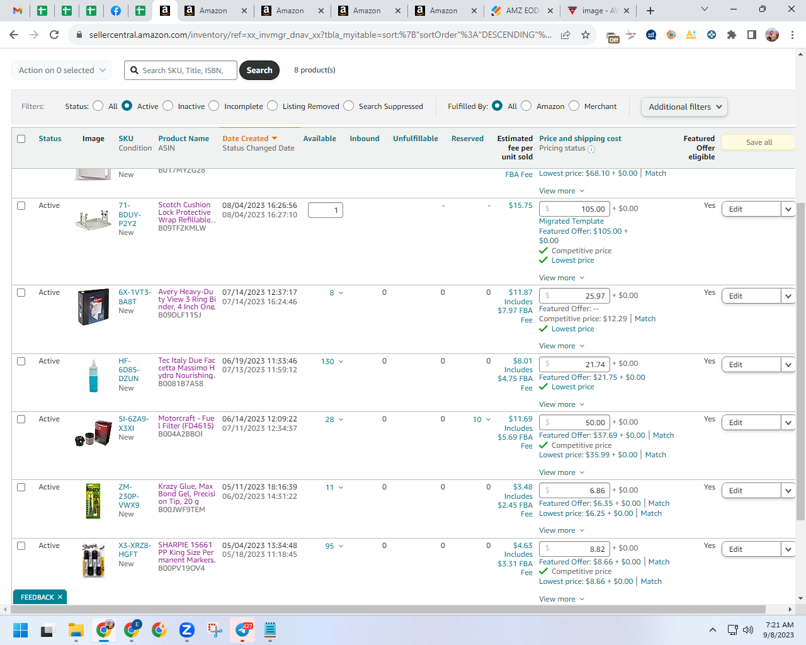
Task: Open the browser extensions puzzle icon
Action: point(732,35)
